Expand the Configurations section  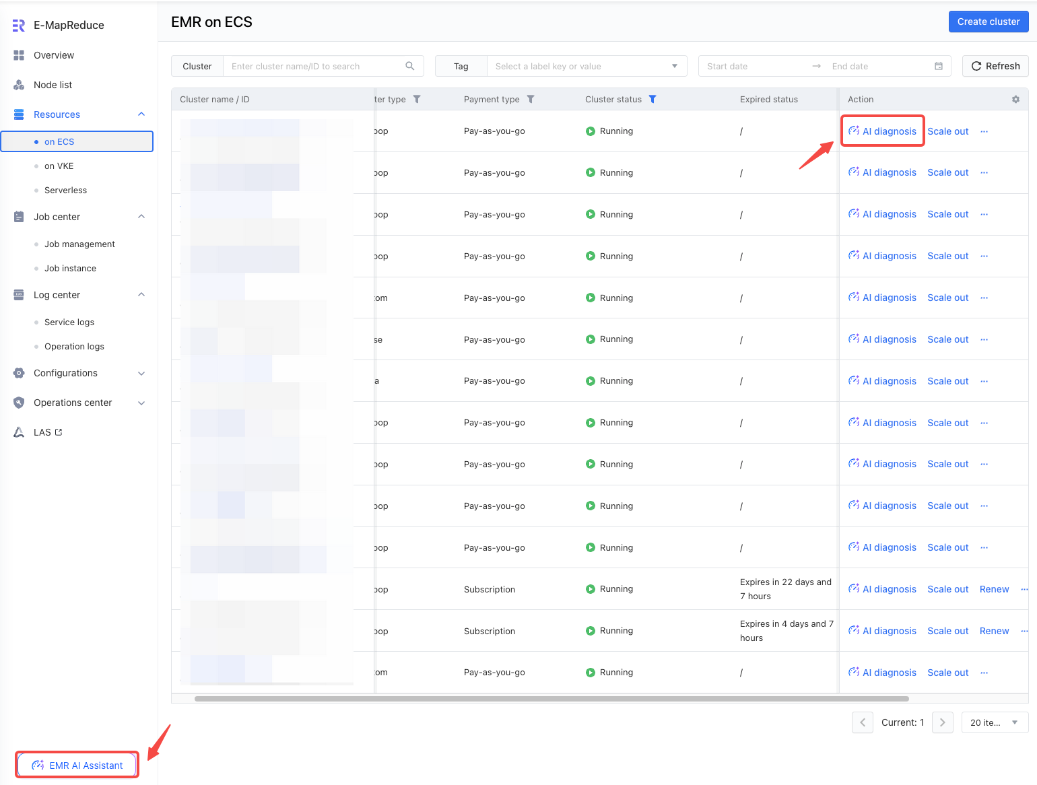tap(141, 373)
